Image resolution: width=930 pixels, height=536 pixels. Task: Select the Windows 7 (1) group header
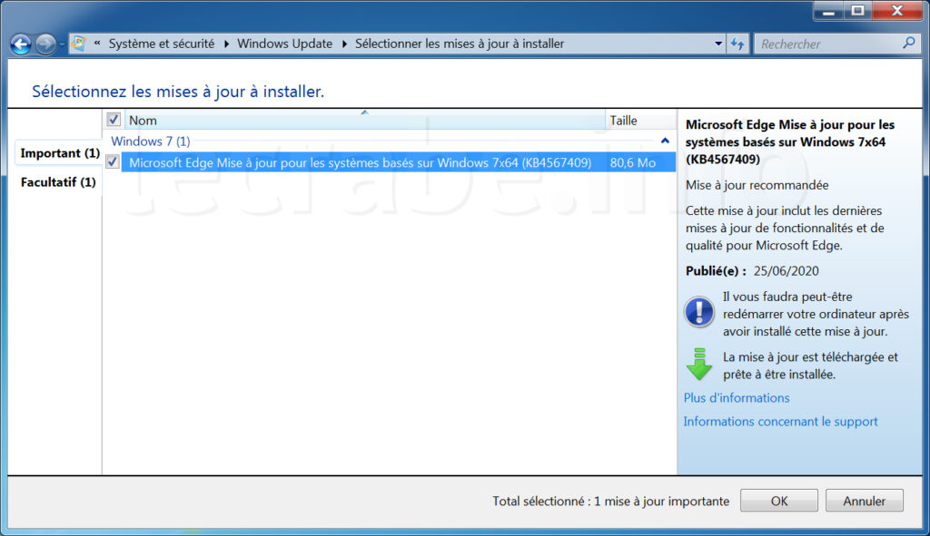151,141
